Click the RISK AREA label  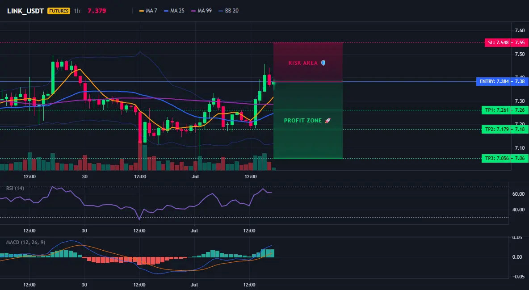pyautogui.click(x=303, y=63)
